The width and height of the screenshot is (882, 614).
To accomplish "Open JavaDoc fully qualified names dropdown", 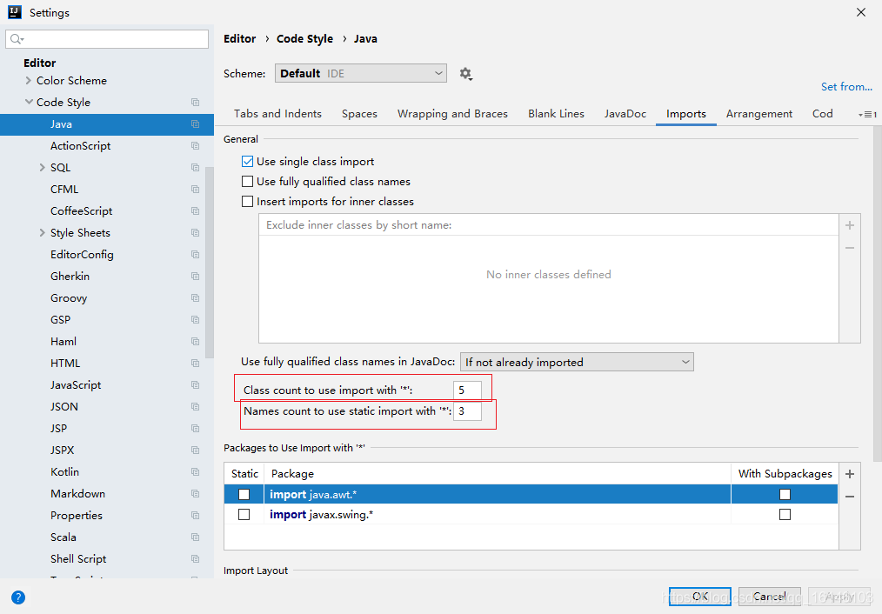I will [x=577, y=362].
